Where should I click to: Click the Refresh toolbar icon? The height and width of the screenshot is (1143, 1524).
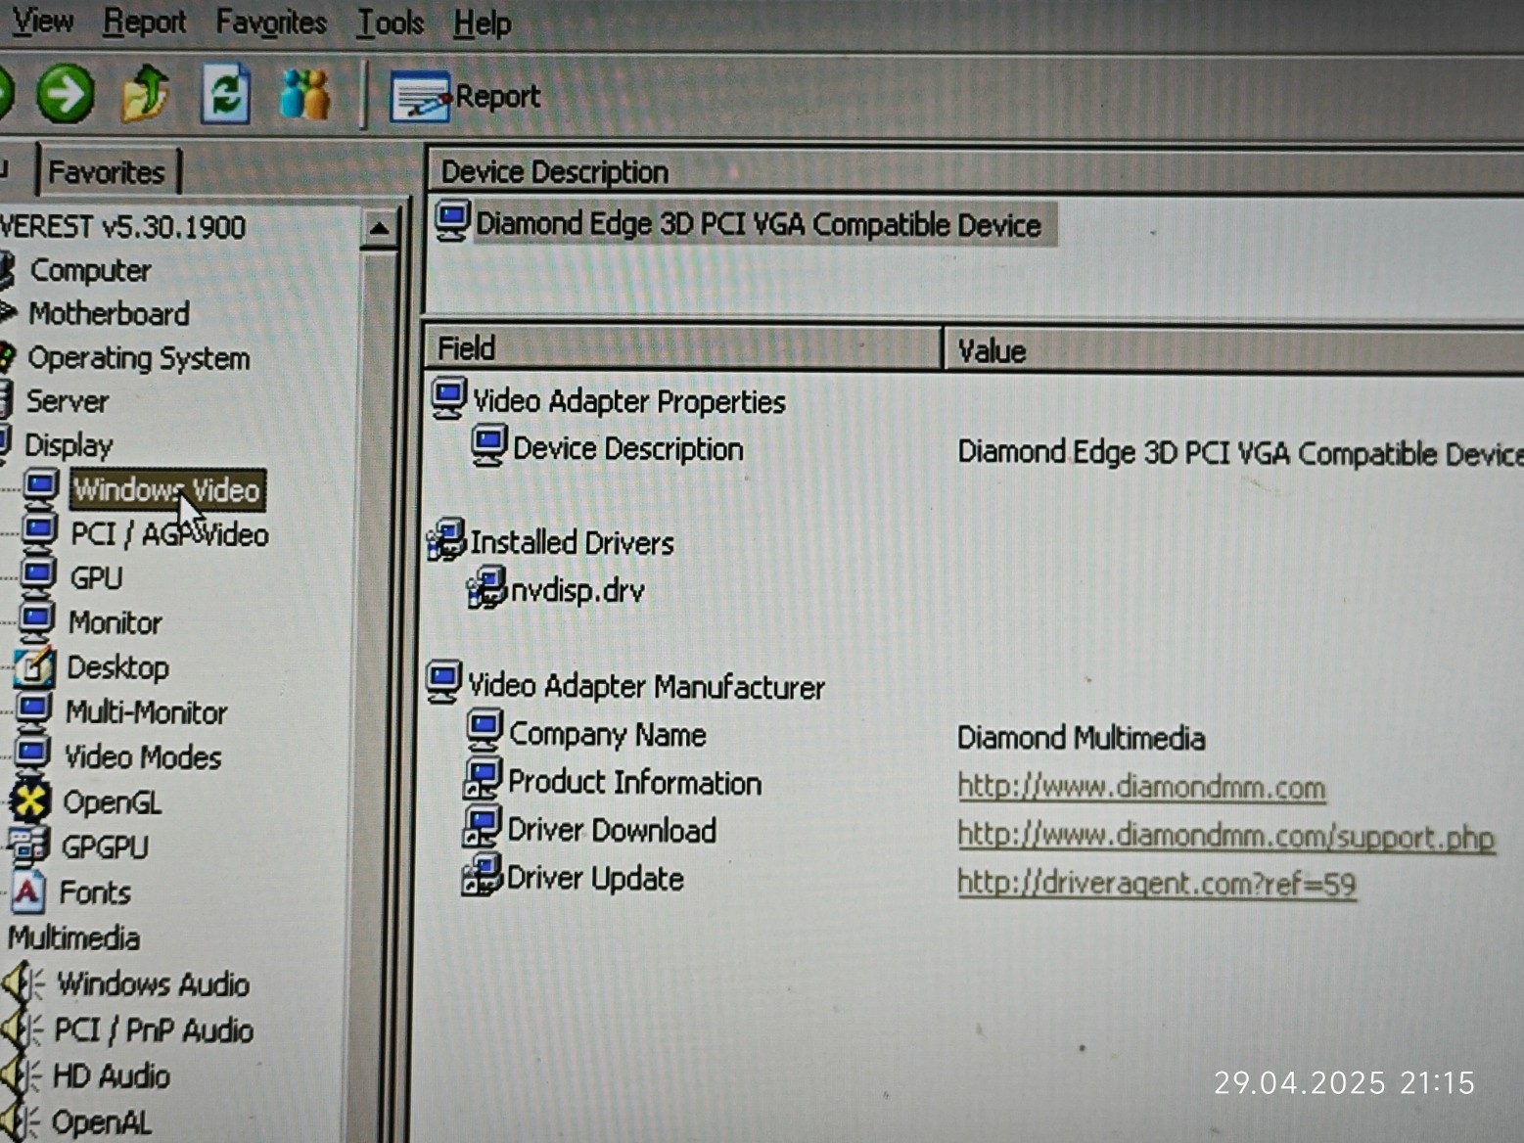[225, 94]
